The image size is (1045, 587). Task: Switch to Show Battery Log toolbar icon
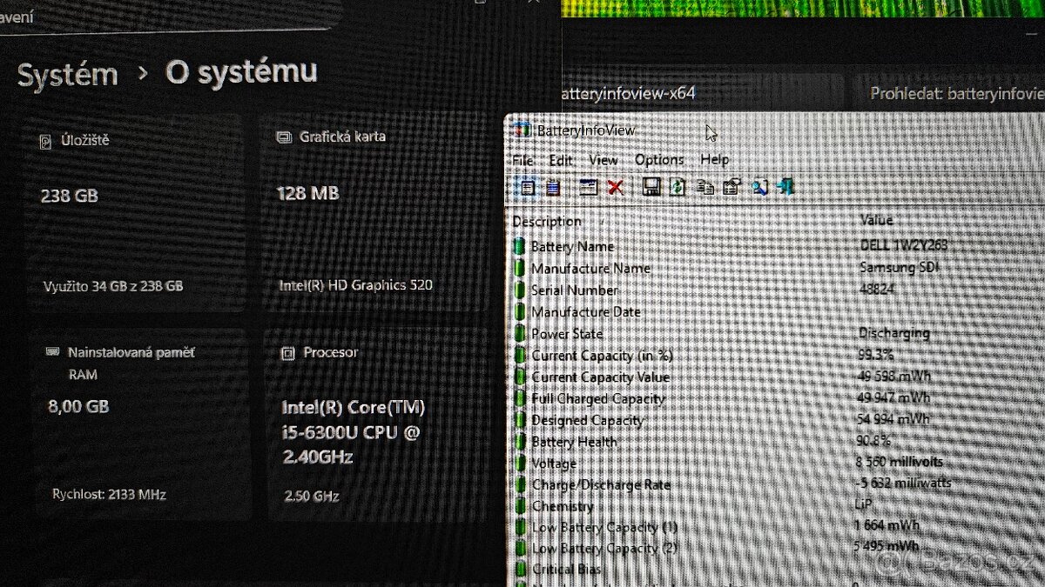(553, 187)
